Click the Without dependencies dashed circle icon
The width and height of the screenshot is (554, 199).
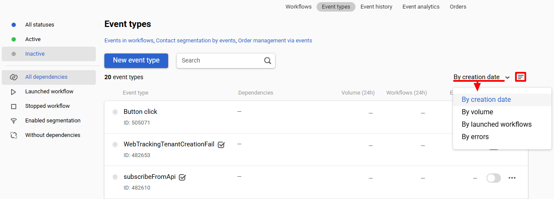coord(14,135)
